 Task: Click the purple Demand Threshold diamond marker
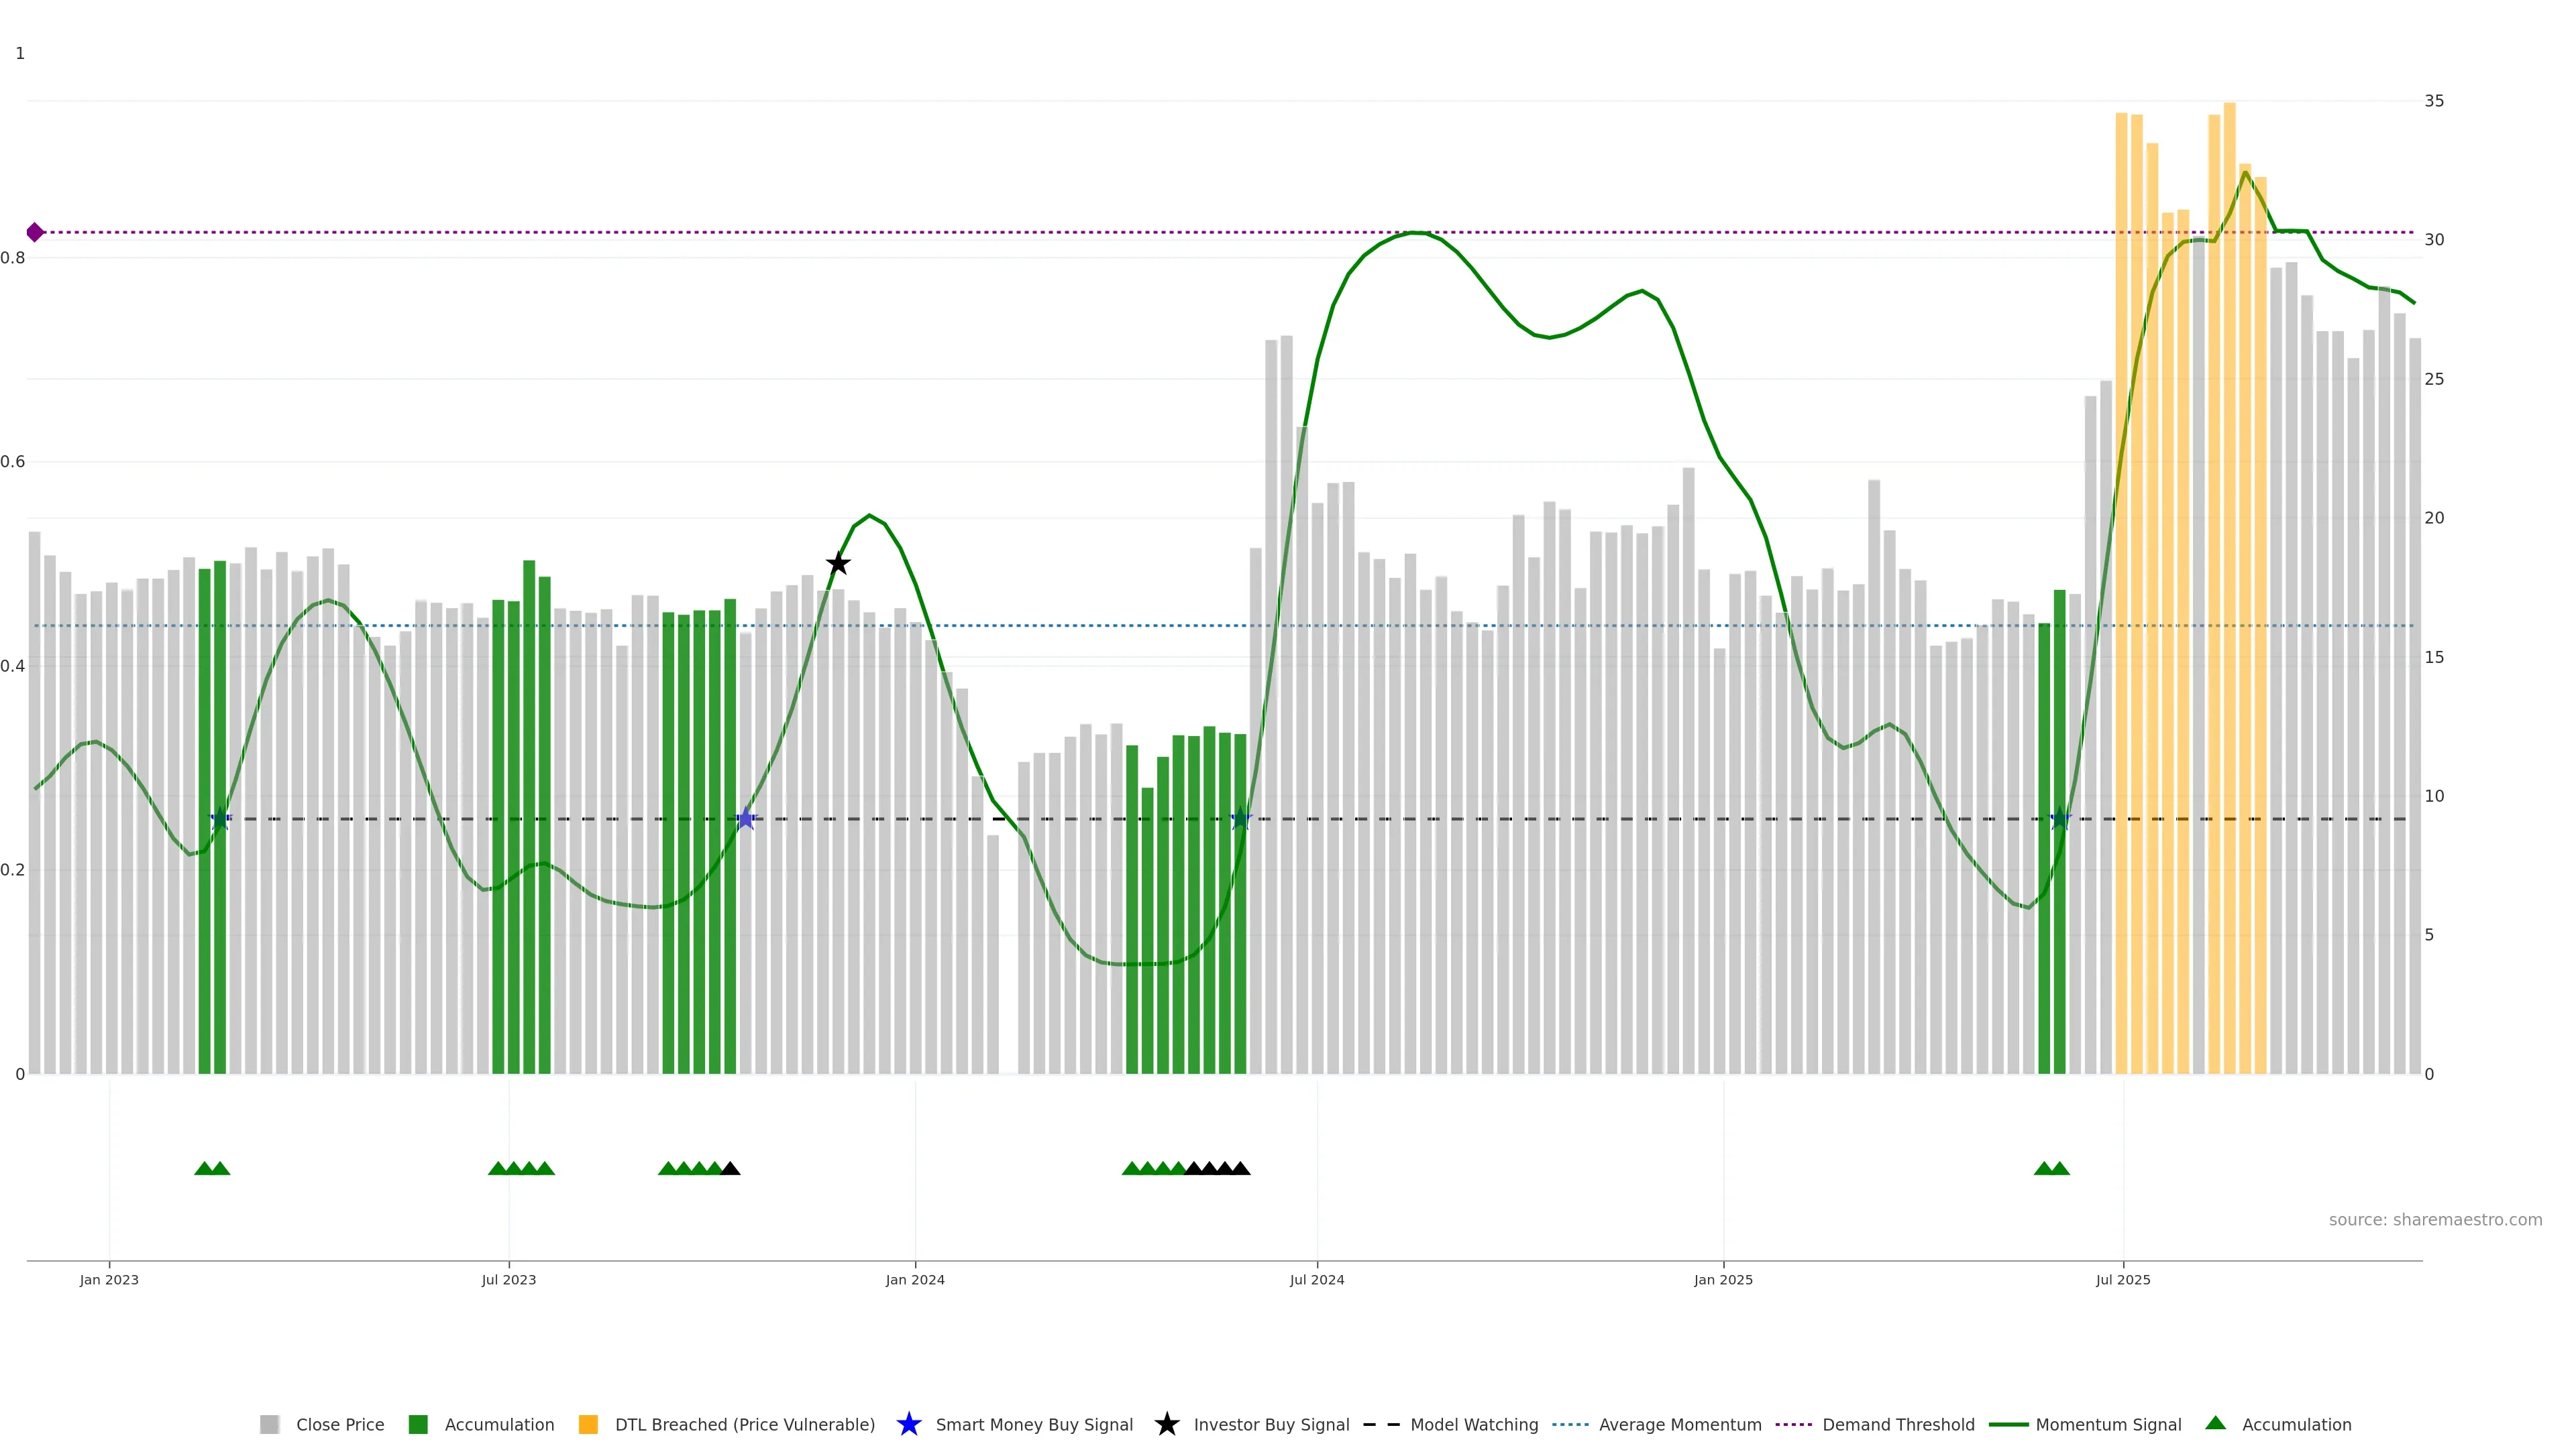point(35,232)
